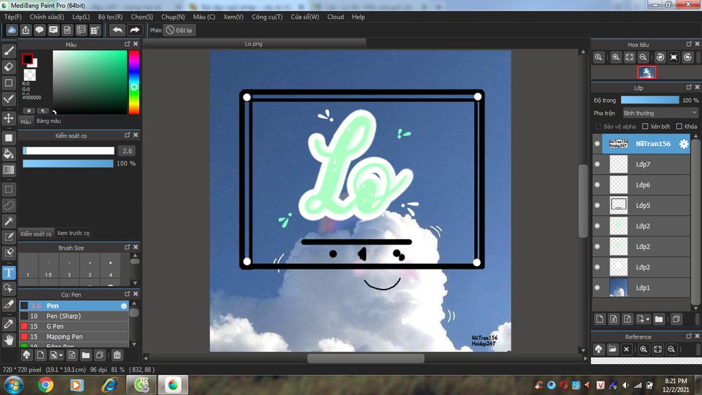Open Chrome from Windows taskbar
Screen dimensions: 702x395
45,385
